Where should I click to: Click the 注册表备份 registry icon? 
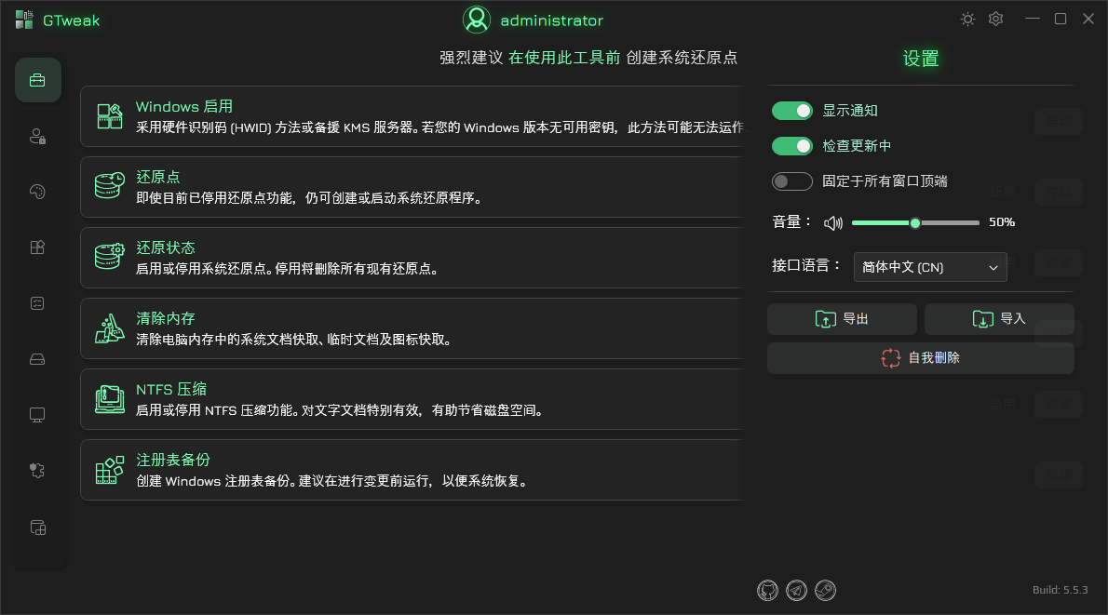[110, 470]
